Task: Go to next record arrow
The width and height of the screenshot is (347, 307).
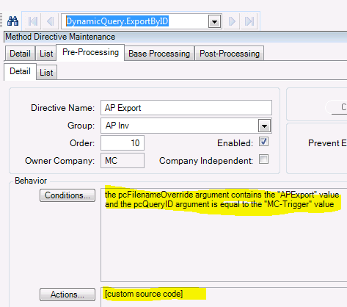Action: (x=232, y=21)
